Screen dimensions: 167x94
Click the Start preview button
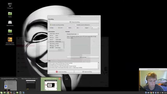83,57
